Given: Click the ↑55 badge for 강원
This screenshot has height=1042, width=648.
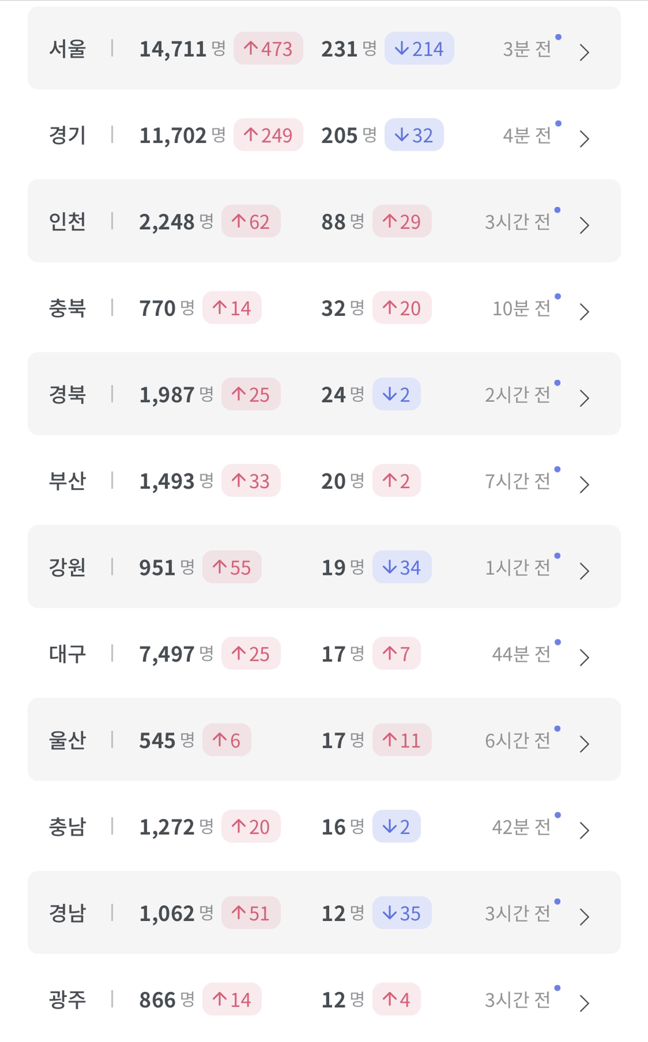Looking at the screenshot, I should coord(232,567).
